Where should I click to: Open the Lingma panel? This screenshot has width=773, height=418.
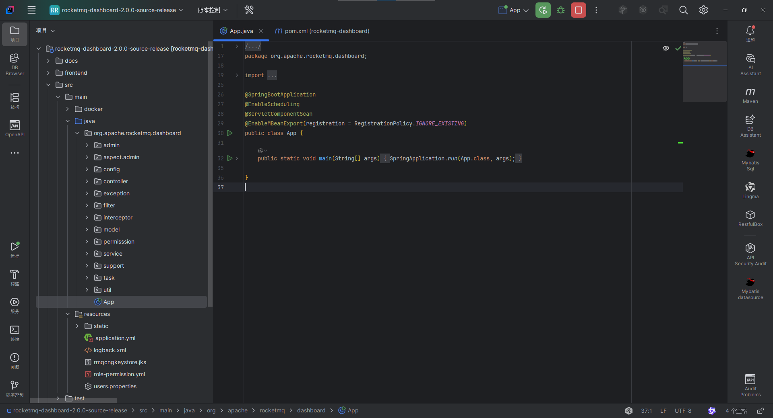pos(750,190)
